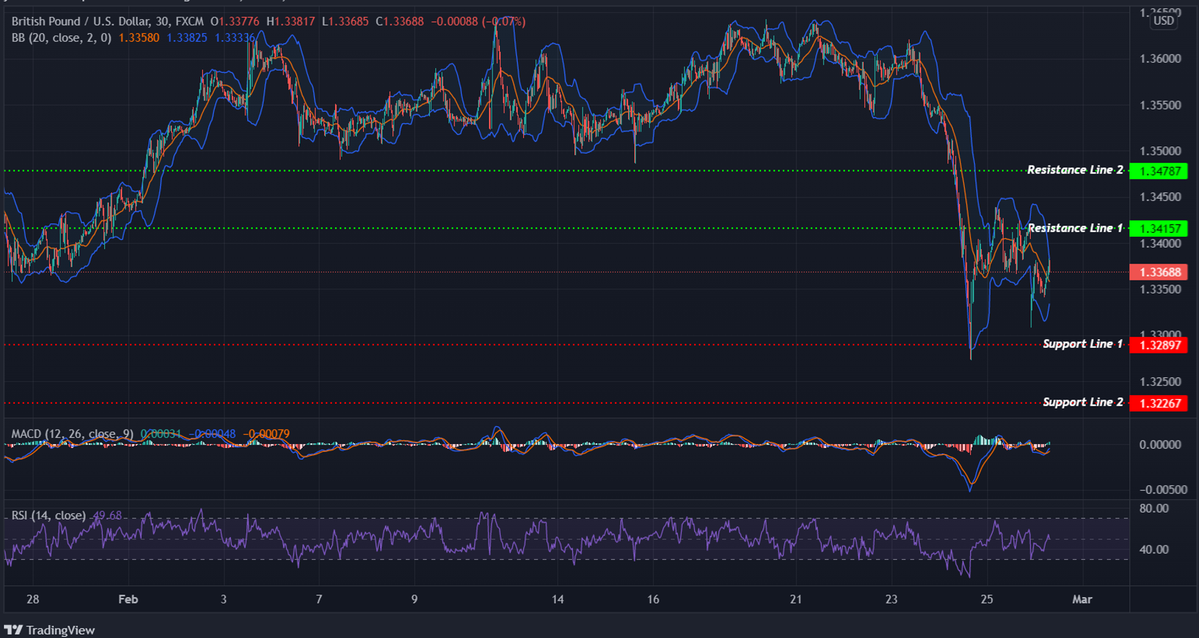
Task: Click the Mar label on the time axis
Action: tap(1083, 600)
